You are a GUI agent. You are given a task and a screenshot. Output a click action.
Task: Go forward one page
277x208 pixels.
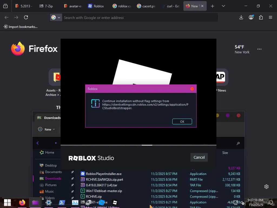pyautogui.click(x=16, y=17)
